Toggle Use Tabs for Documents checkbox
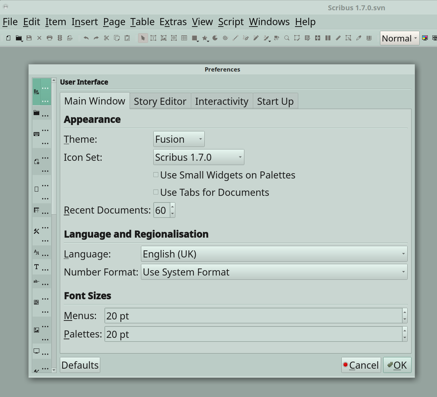This screenshot has width=437, height=397. [x=156, y=192]
